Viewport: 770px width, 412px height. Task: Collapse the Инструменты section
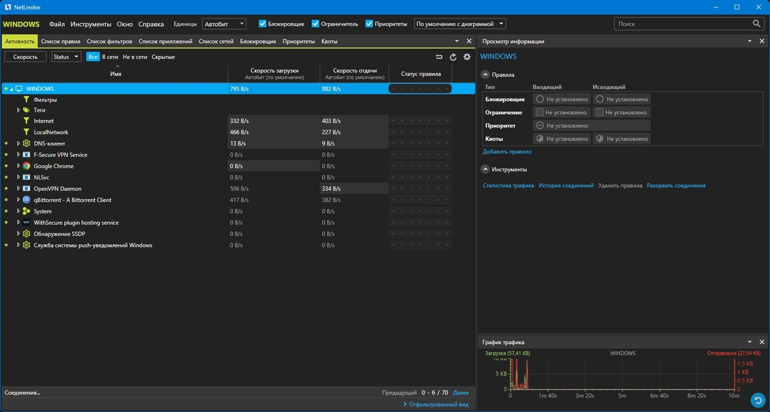point(486,169)
